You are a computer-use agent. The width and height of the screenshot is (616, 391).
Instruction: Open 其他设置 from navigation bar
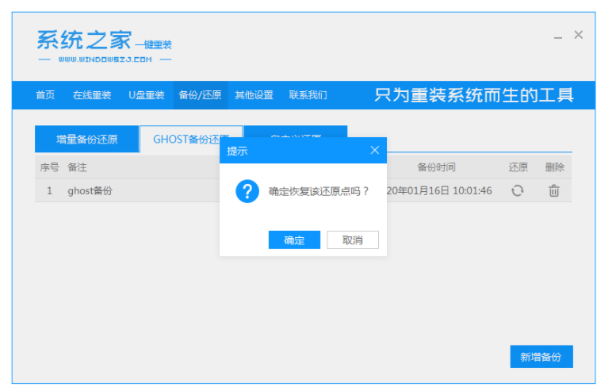254,95
